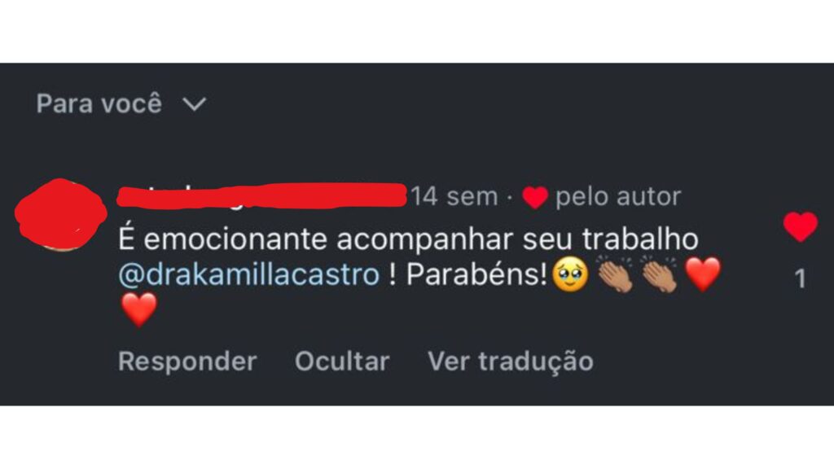The height and width of the screenshot is (469, 834).
Task: Open the commenter's redacted profile picture
Action: [x=60, y=215]
